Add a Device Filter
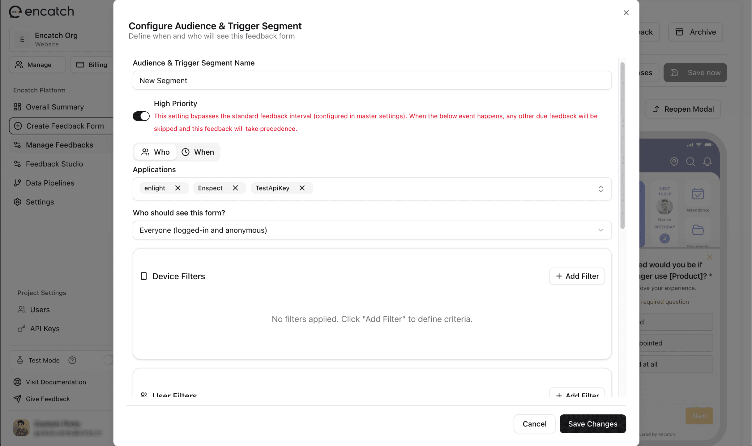Screen dimensions: 752x446 pos(577,276)
